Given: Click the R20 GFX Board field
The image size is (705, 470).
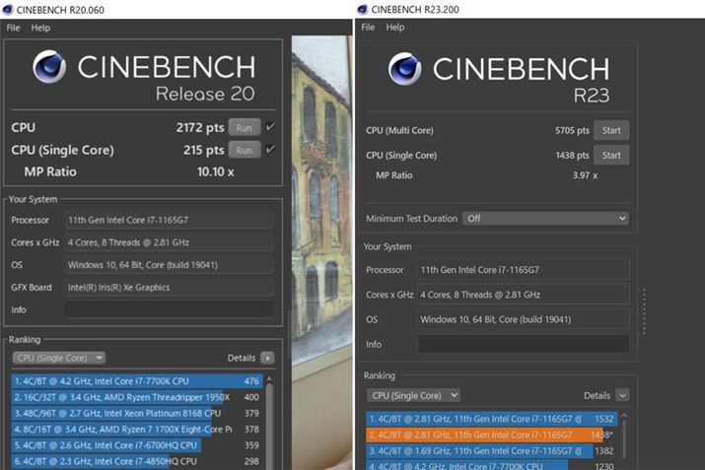Looking at the screenshot, I should (x=169, y=287).
